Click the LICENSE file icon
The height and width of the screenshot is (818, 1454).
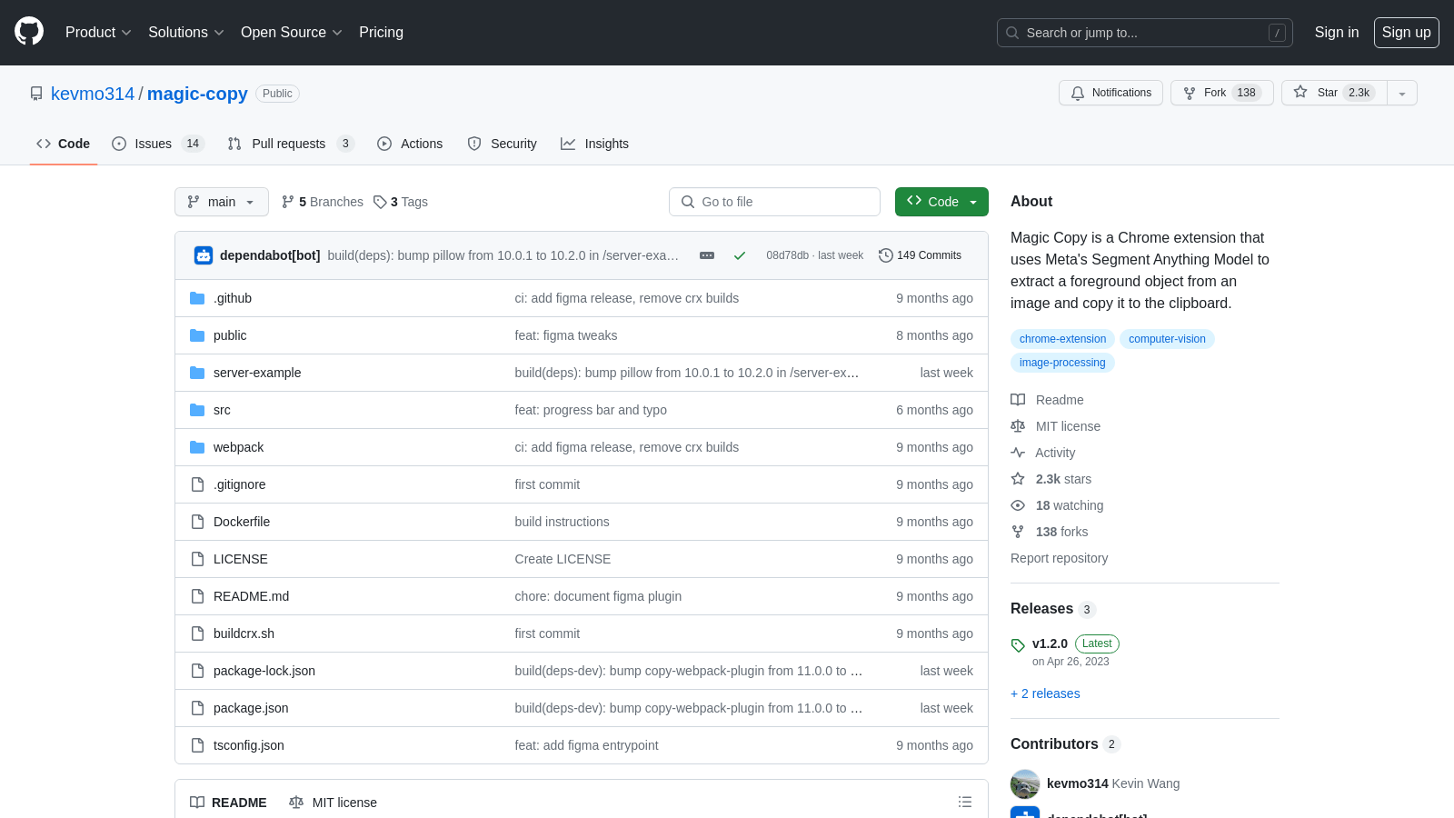click(x=197, y=559)
